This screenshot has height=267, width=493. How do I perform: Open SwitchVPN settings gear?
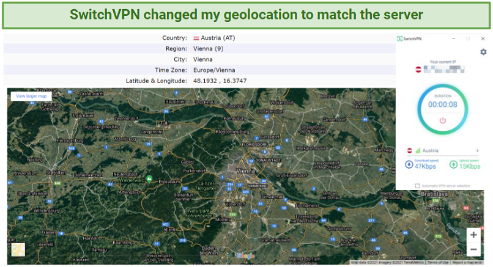[x=483, y=52]
